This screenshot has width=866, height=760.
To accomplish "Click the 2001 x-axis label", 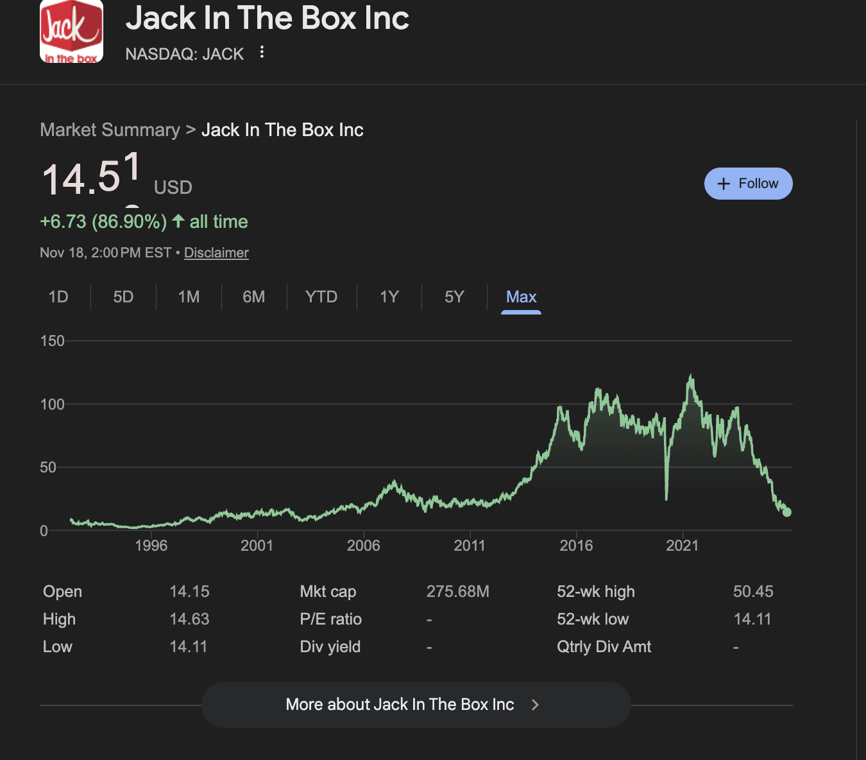I will pyautogui.click(x=257, y=546).
